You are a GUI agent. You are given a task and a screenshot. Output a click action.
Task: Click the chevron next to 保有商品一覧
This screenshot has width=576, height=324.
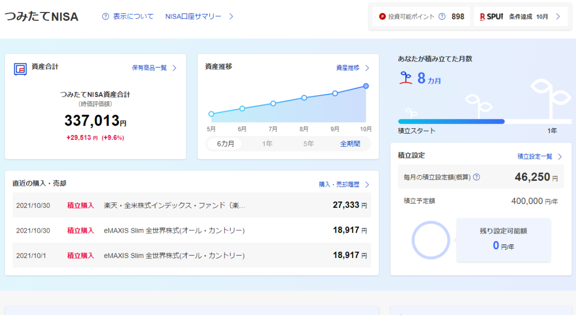[175, 68]
